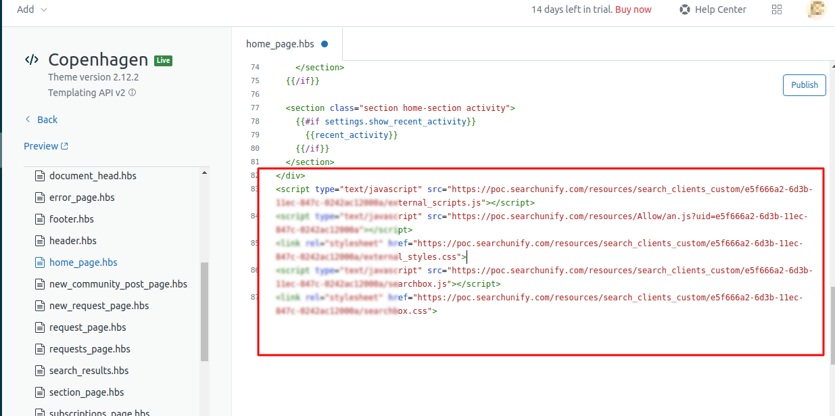Screen dimensions: 835x416
Task: Click the back chevron arrow icon
Action: (x=28, y=120)
